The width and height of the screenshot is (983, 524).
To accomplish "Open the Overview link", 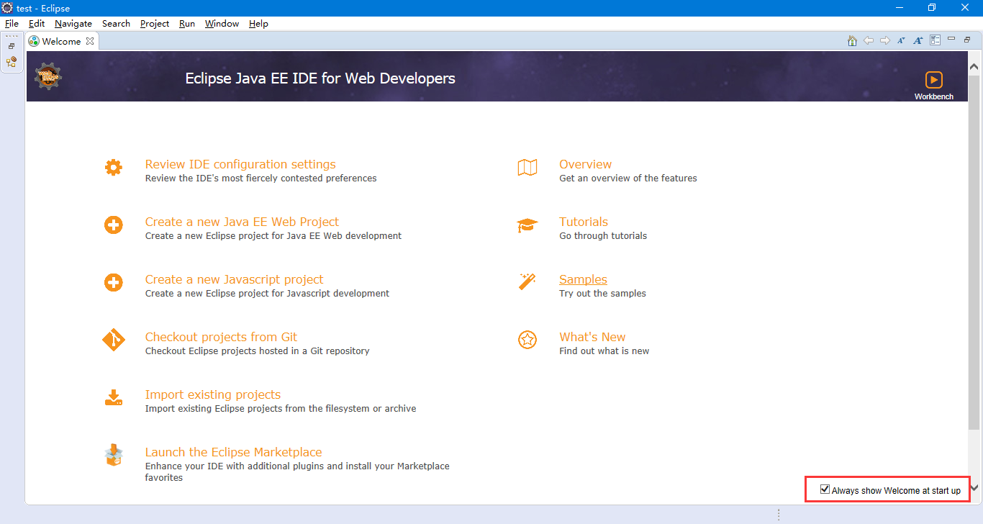I will [x=585, y=164].
